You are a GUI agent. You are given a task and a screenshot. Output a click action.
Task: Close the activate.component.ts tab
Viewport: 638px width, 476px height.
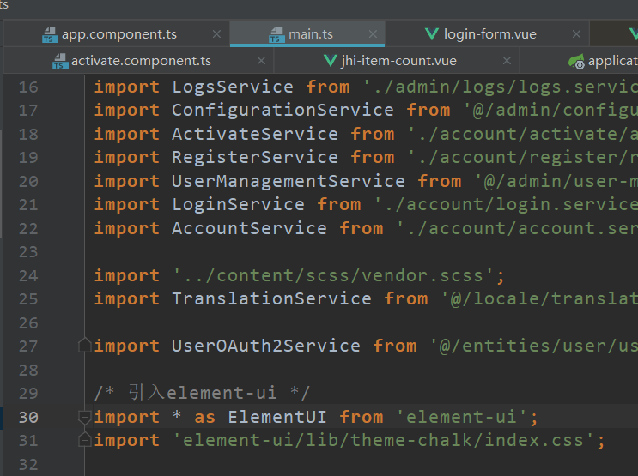[x=261, y=61]
